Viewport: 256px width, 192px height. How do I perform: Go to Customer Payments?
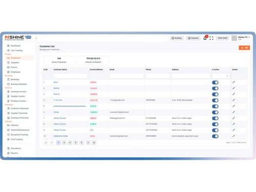click(x=19, y=109)
